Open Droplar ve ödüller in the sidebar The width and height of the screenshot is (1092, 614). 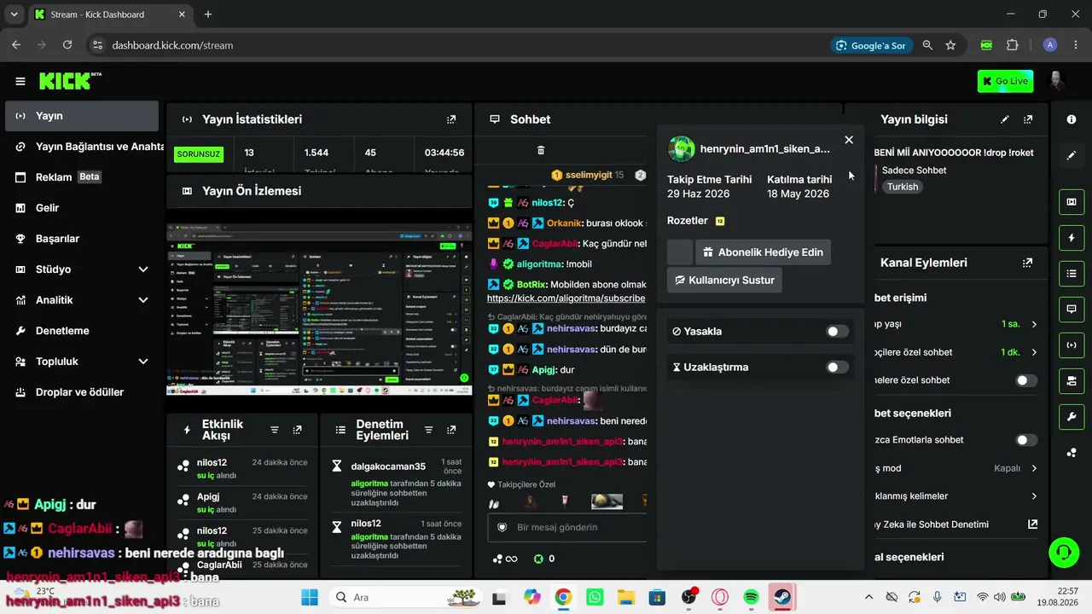(82, 392)
